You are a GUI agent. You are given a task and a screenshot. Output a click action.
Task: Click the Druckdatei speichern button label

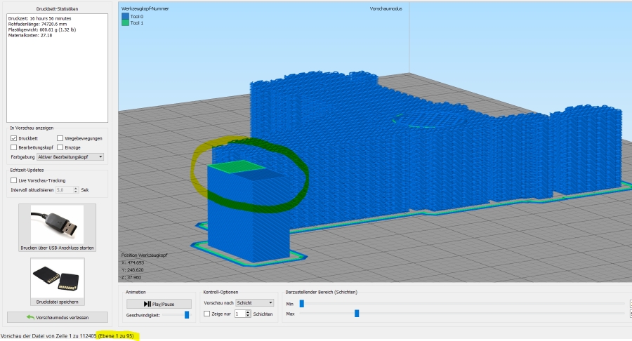pyautogui.click(x=57, y=302)
